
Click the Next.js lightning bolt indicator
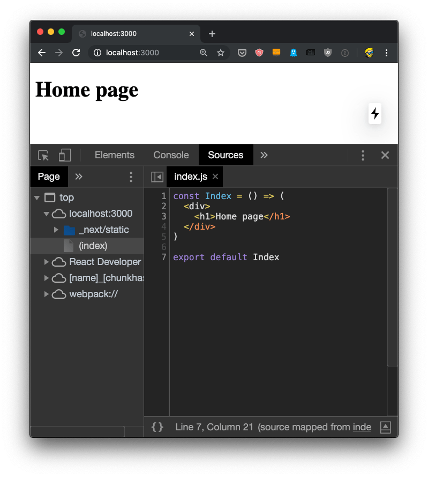point(375,113)
